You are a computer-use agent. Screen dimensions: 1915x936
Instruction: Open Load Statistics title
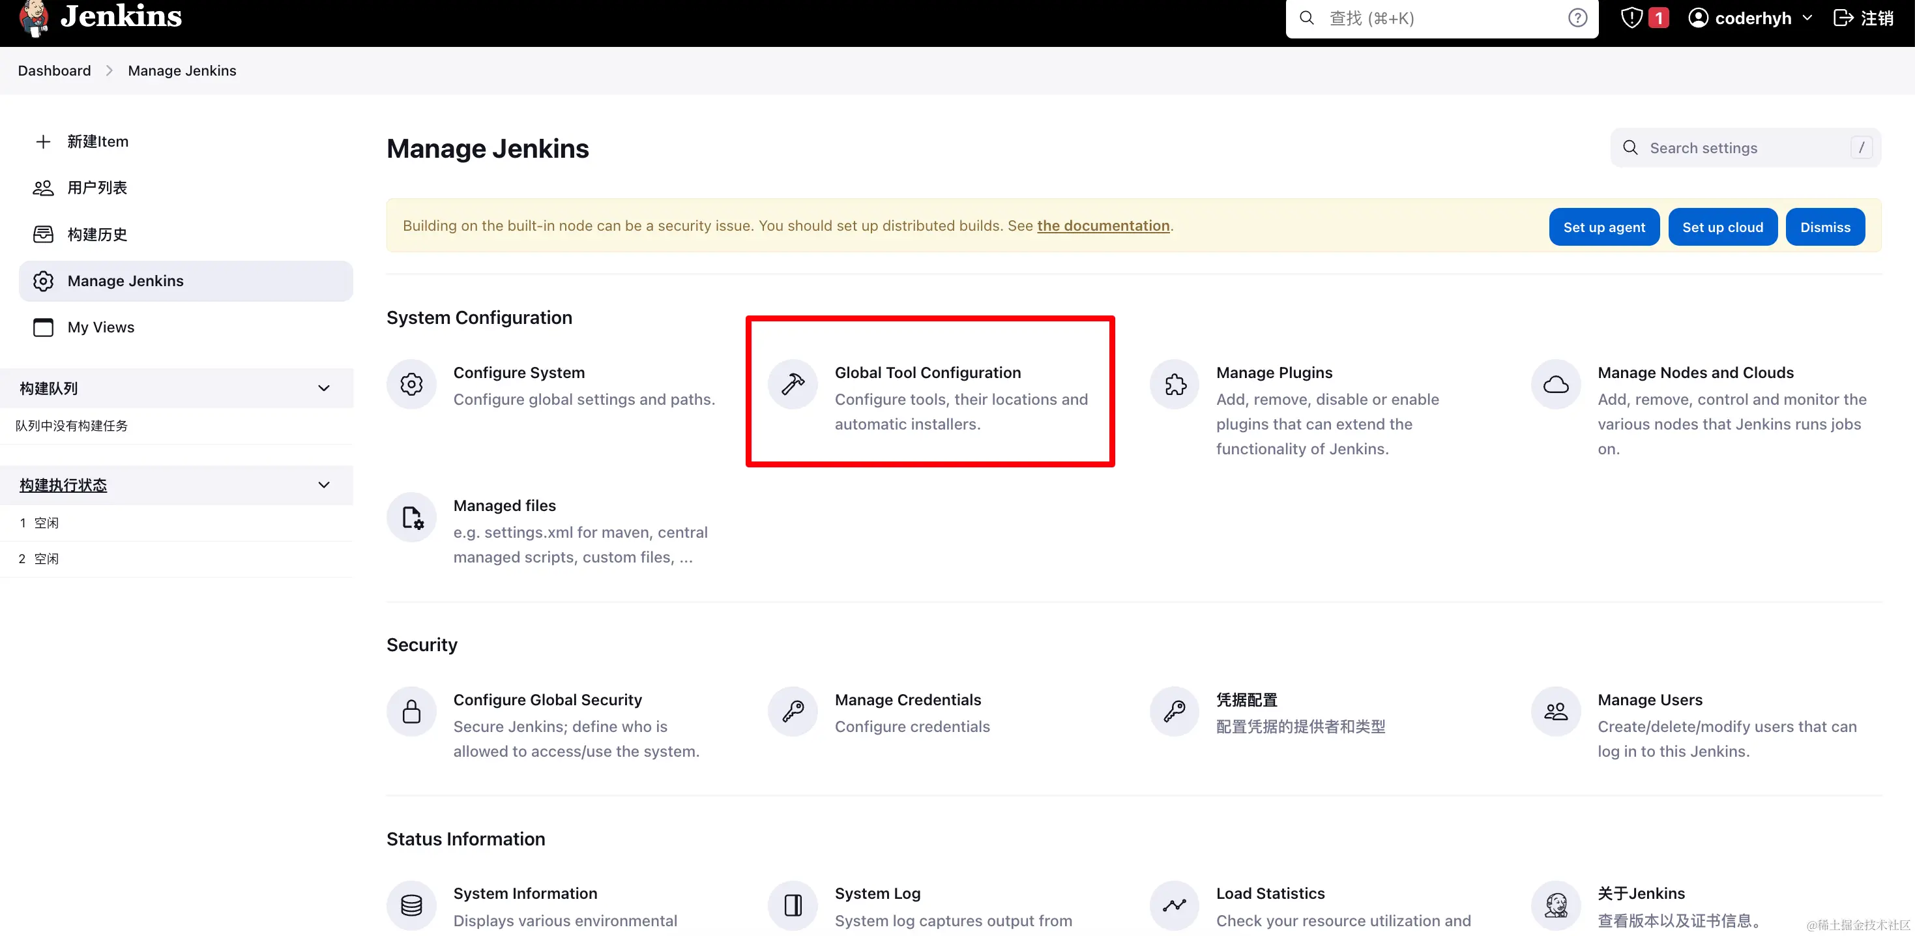point(1270,893)
